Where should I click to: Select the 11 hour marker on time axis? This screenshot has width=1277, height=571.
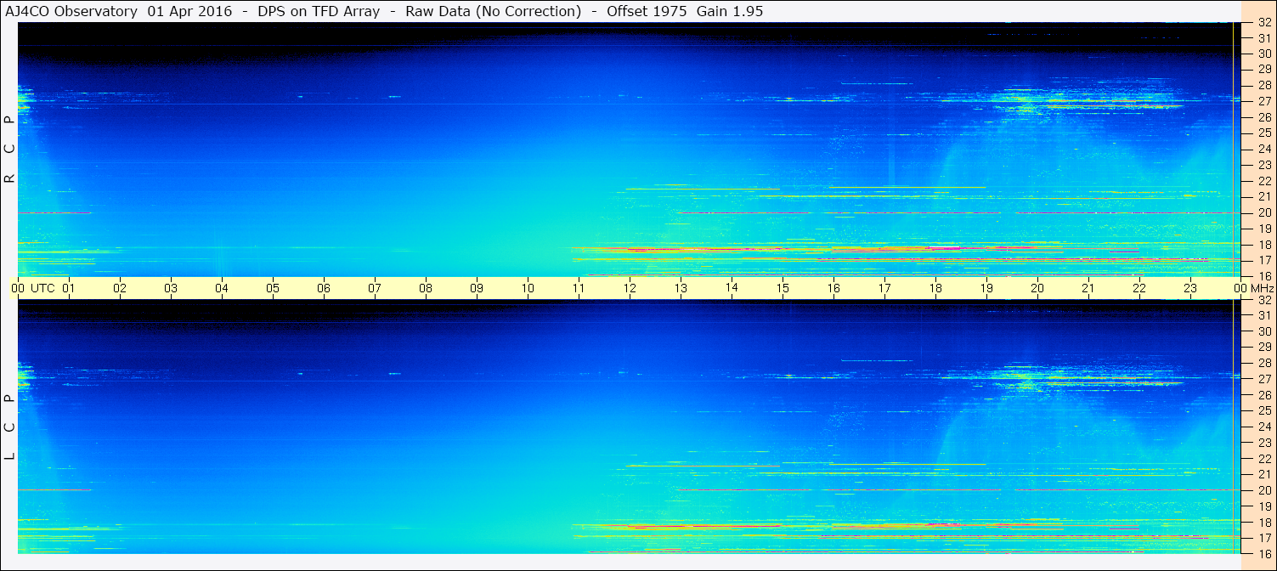(x=579, y=288)
